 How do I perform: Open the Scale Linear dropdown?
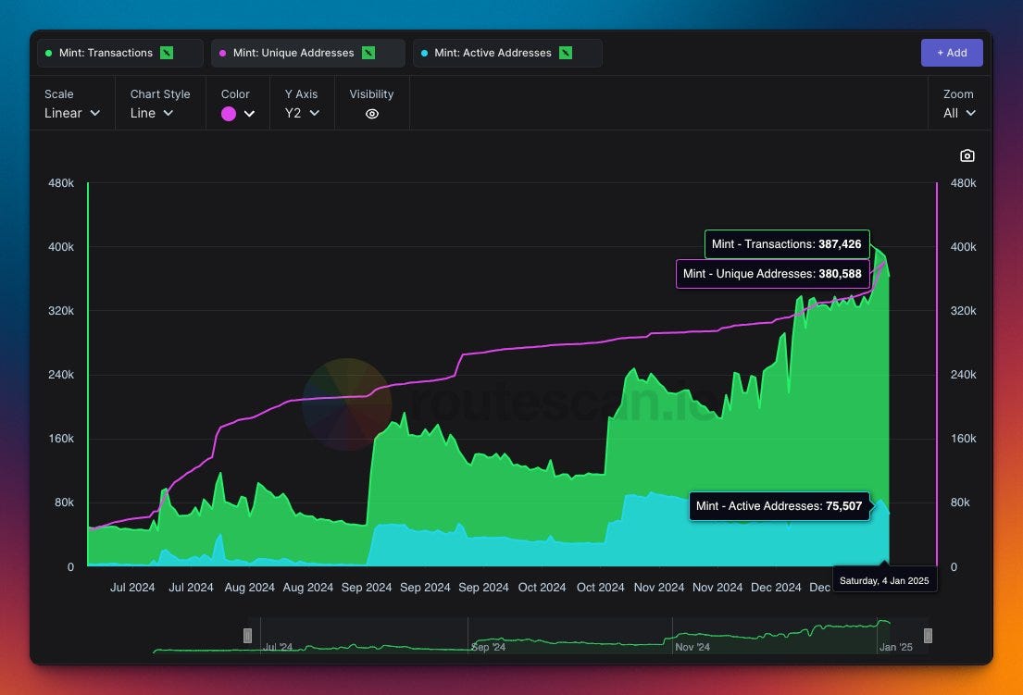(x=72, y=113)
